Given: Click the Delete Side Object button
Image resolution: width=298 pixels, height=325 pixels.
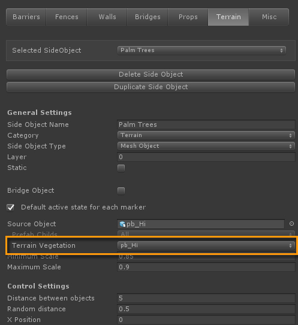Looking at the screenshot, I should 150,74.
